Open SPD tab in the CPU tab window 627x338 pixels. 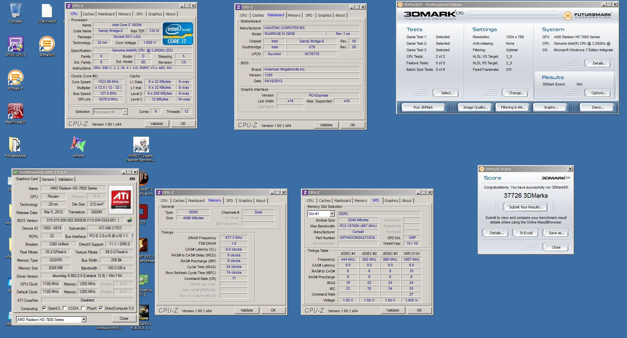139,14
